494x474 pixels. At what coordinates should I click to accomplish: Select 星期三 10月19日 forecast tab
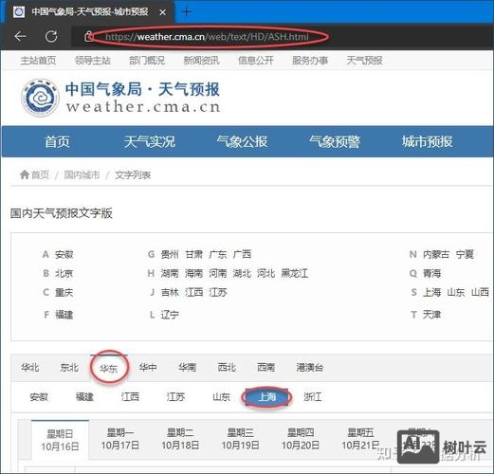(x=240, y=439)
